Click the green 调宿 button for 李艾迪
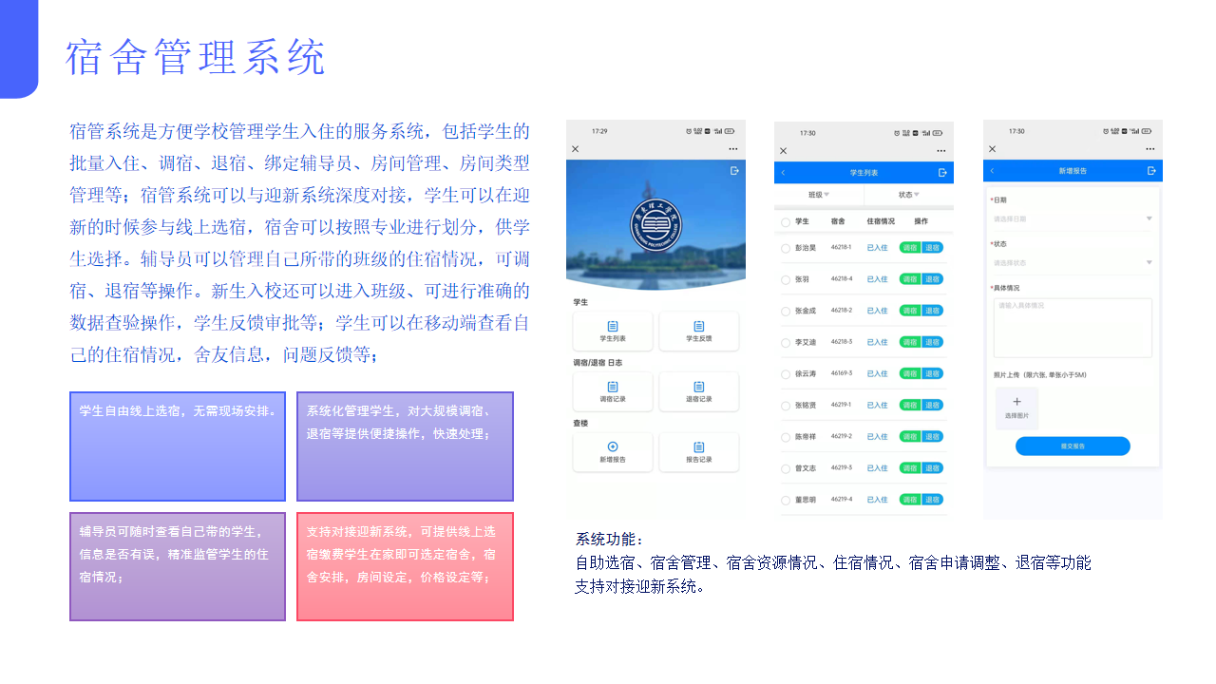Image resolution: width=1216 pixels, height=684 pixels. coord(909,342)
